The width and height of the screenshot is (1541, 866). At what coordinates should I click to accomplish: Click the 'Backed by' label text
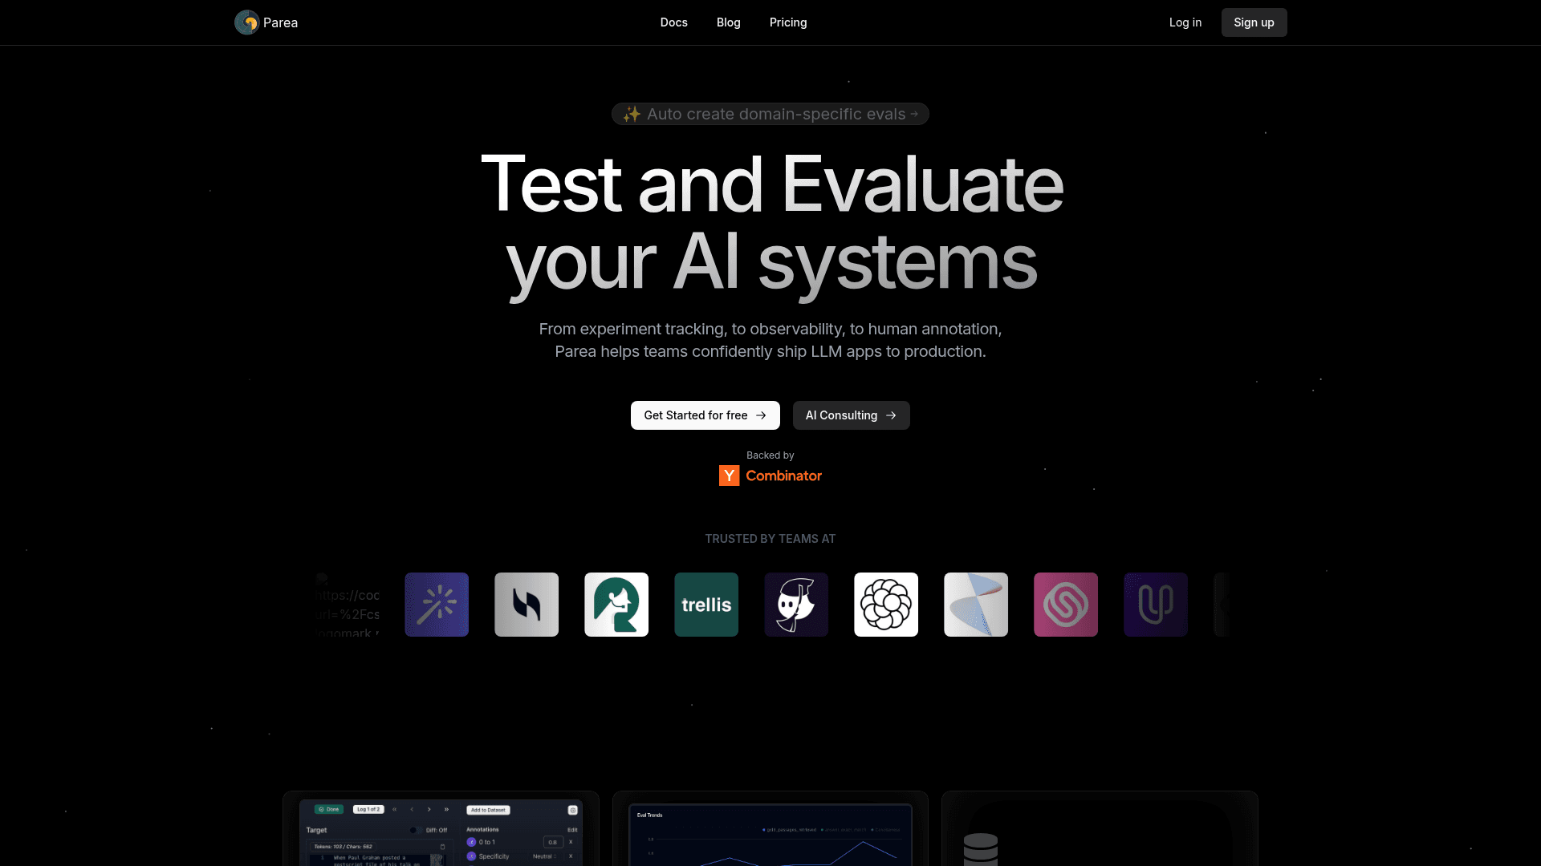pos(770,455)
